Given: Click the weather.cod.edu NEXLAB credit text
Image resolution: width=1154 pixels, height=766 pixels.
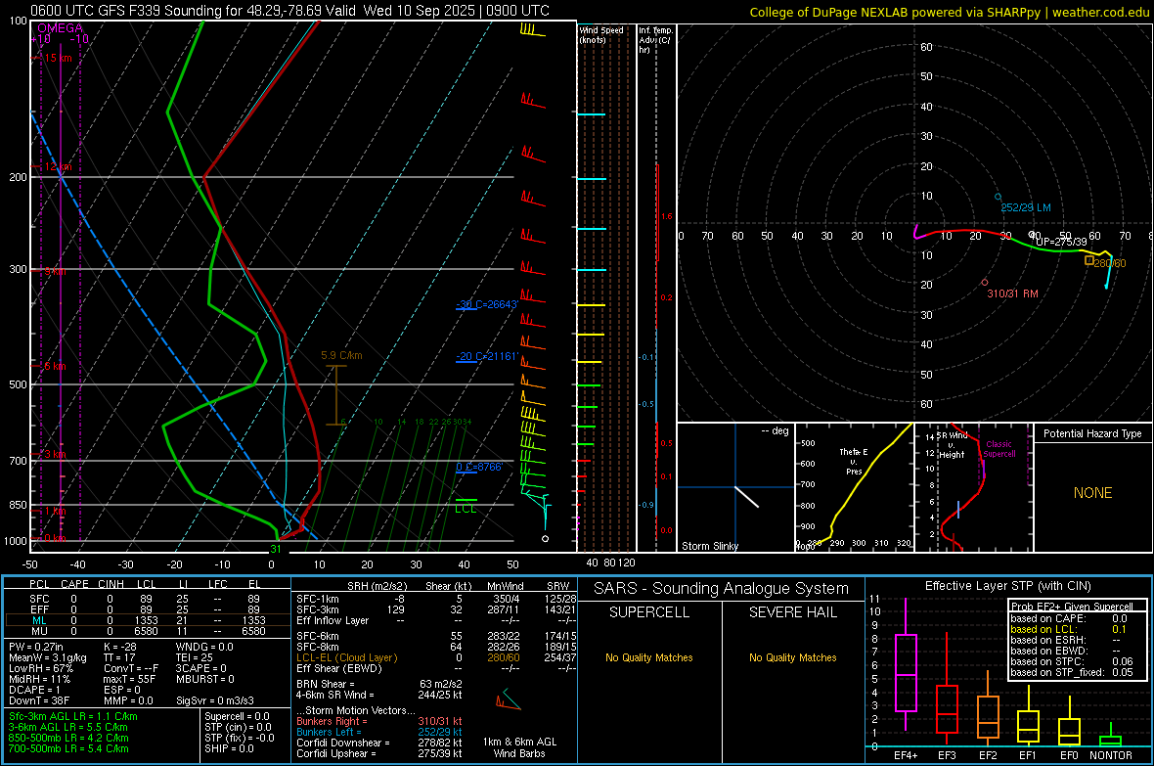Looking at the screenshot, I should click(950, 12).
